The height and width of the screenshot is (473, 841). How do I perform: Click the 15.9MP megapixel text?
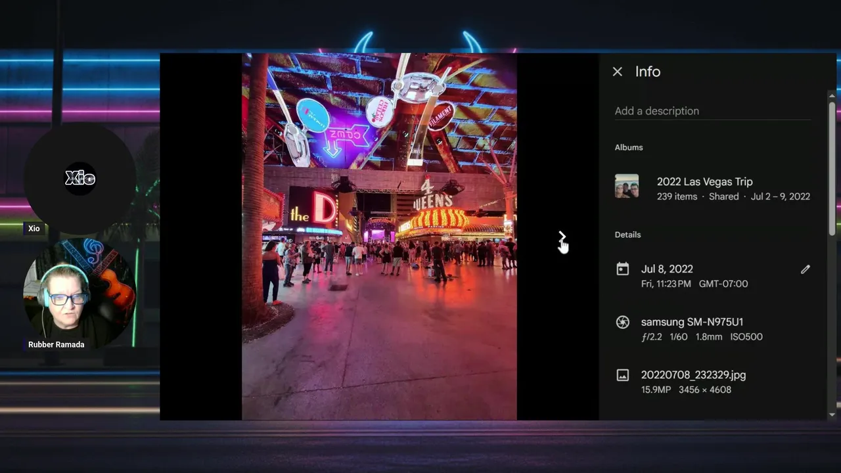click(x=656, y=390)
